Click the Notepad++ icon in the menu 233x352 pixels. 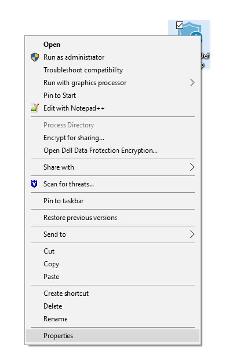(x=35, y=108)
